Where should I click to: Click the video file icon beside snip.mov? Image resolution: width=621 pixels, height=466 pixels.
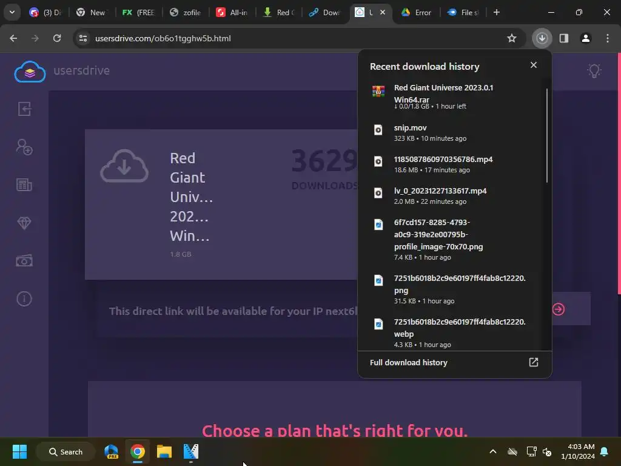pyautogui.click(x=378, y=130)
